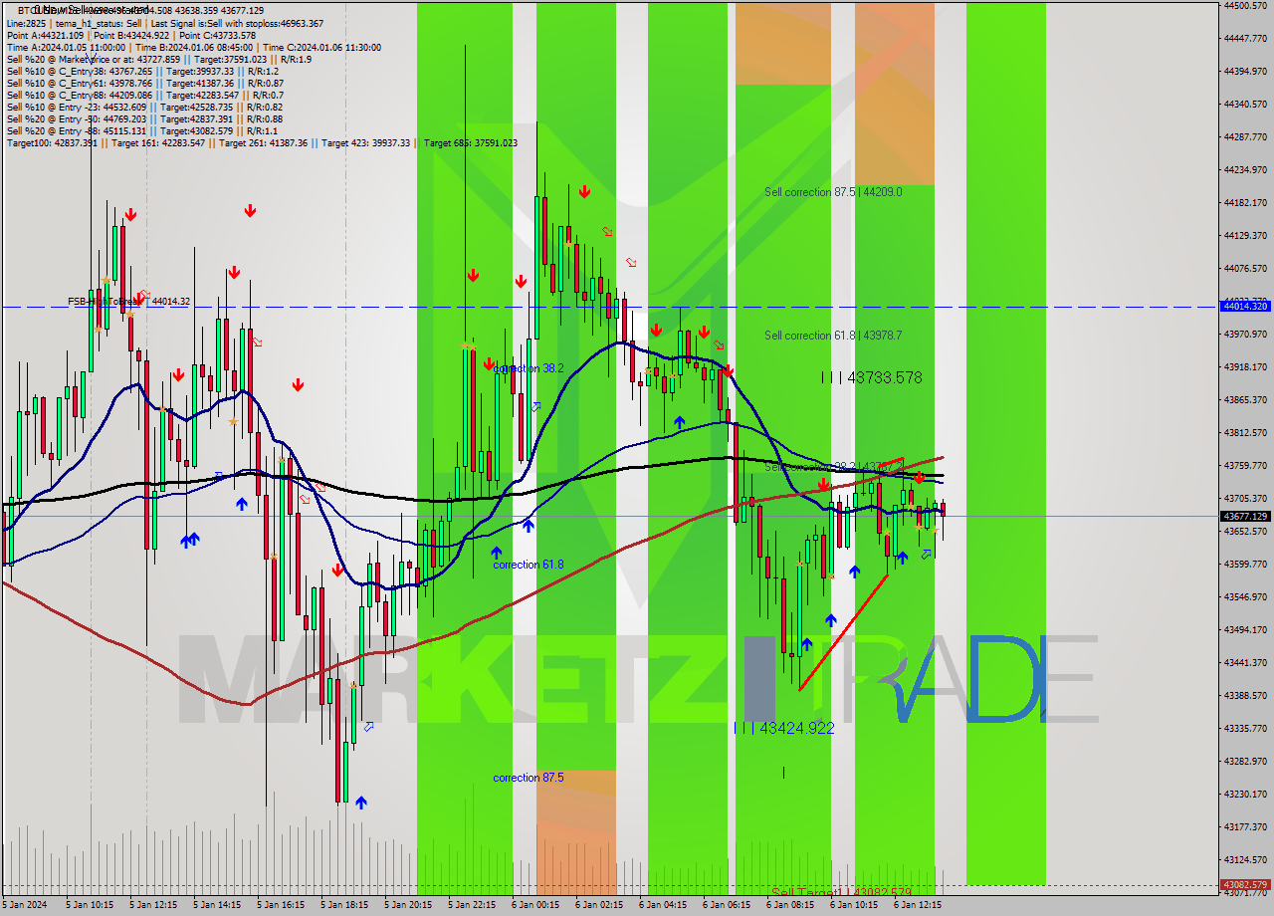Click the '5 Jan 2024' date label
Viewport: 1274px width, 916px height.
coord(27,905)
